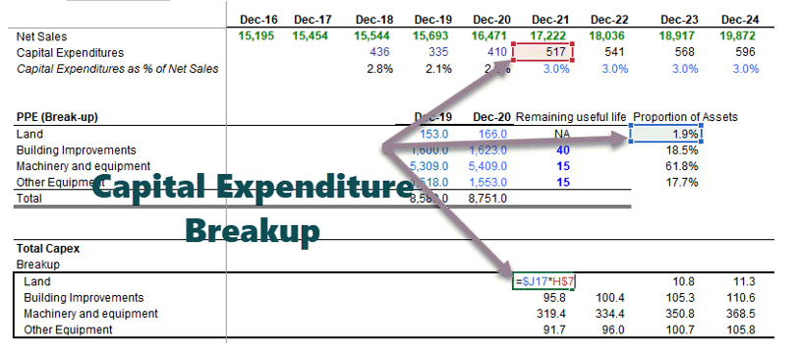Click Machinery capex value 319.4
Screen dimensions: 798x356
pos(552,314)
